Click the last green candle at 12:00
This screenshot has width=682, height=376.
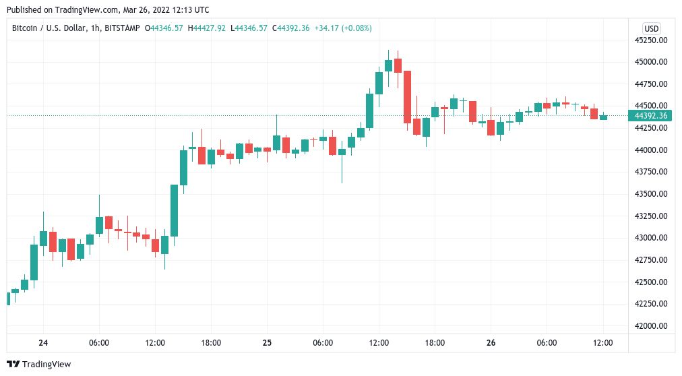603,117
